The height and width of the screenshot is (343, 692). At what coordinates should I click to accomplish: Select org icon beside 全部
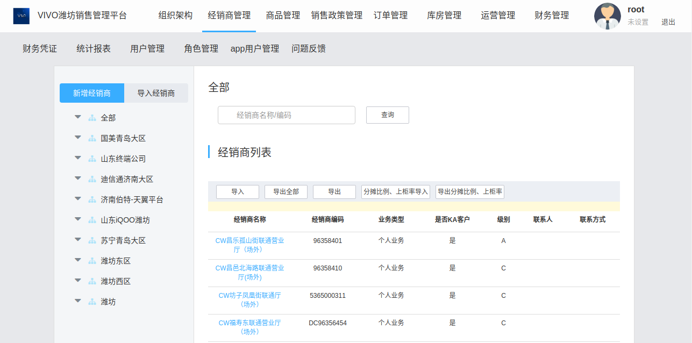pyautogui.click(x=92, y=118)
